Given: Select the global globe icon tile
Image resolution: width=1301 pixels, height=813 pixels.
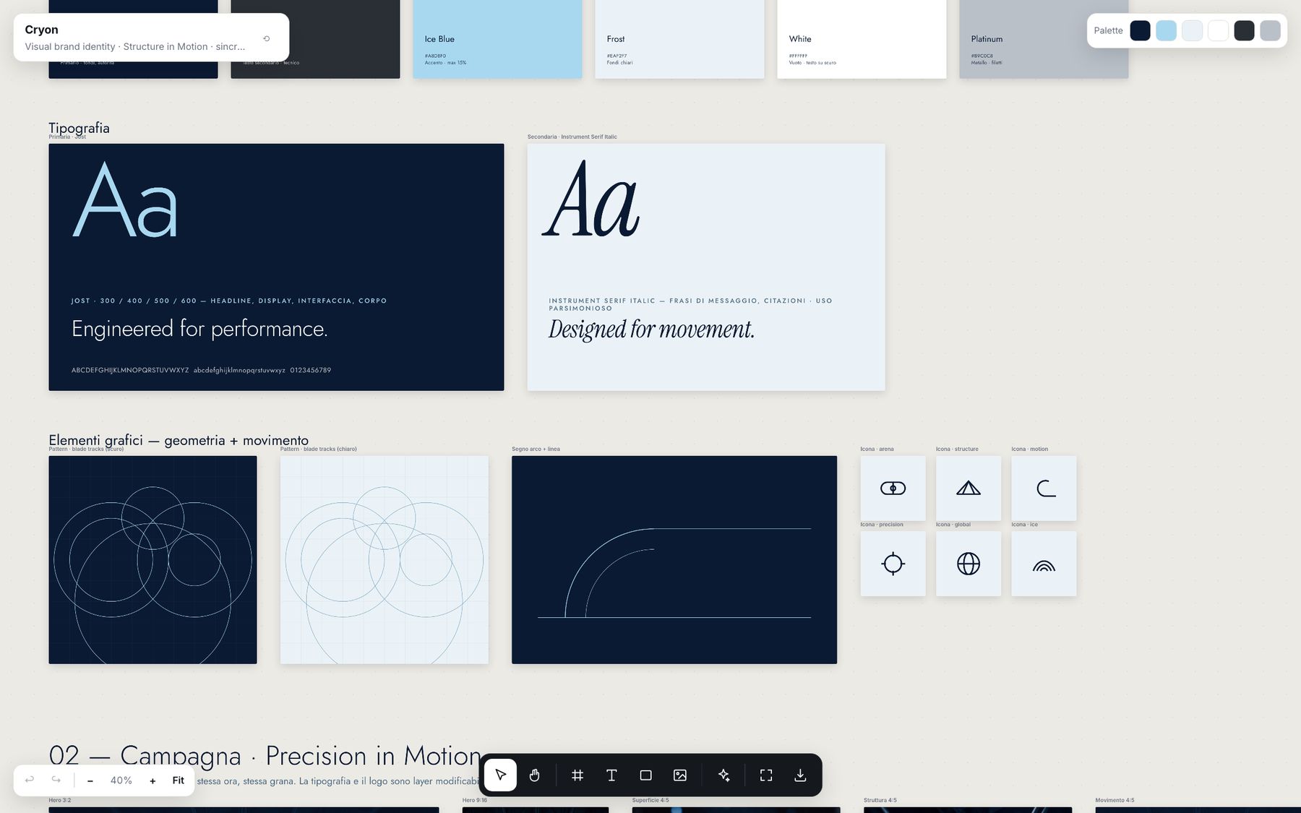Looking at the screenshot, I should click(x=969, y=564).
